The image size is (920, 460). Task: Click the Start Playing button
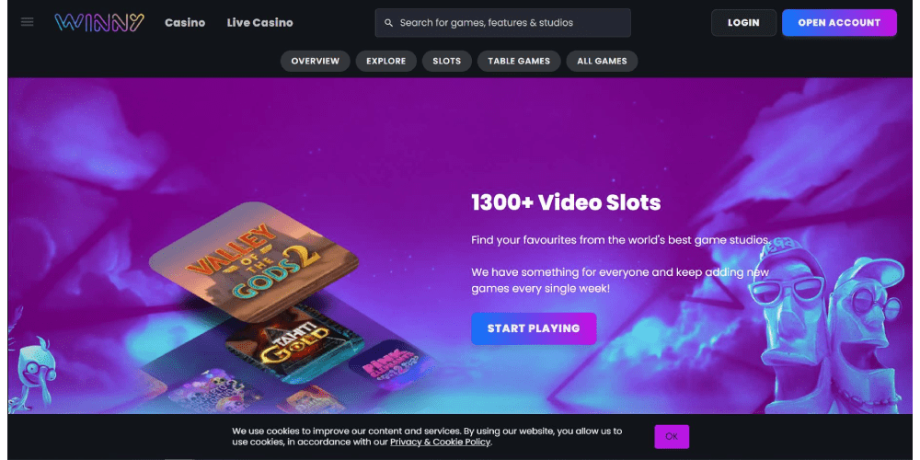534,328
